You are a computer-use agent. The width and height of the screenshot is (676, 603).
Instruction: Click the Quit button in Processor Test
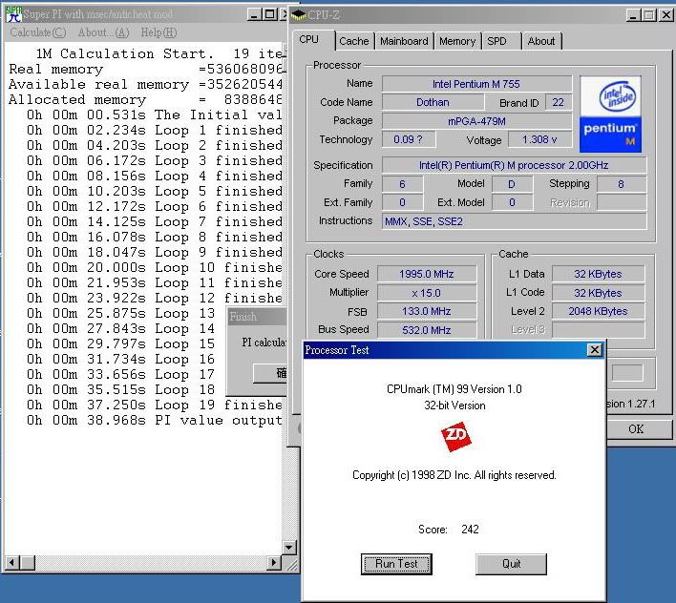pyautogui.click(x=512, y=564)
